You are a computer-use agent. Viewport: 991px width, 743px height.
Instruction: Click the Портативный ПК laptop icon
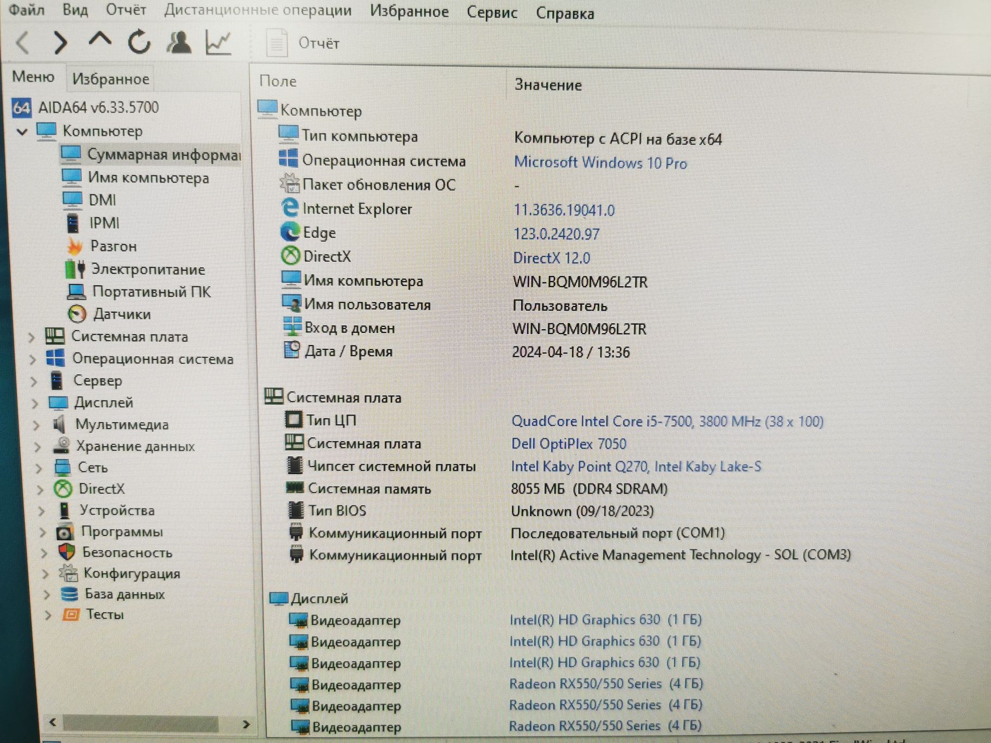click(x=76, y=292)
